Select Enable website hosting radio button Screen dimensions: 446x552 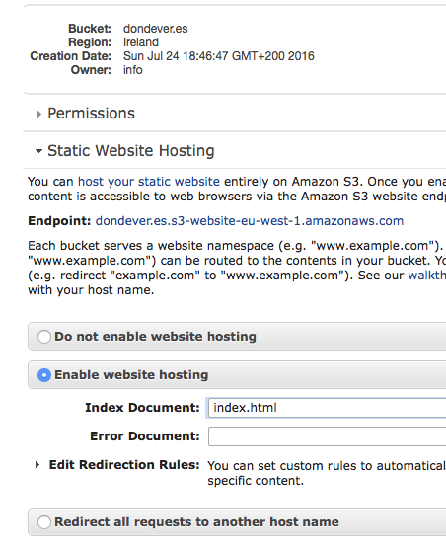coord(44,375)
